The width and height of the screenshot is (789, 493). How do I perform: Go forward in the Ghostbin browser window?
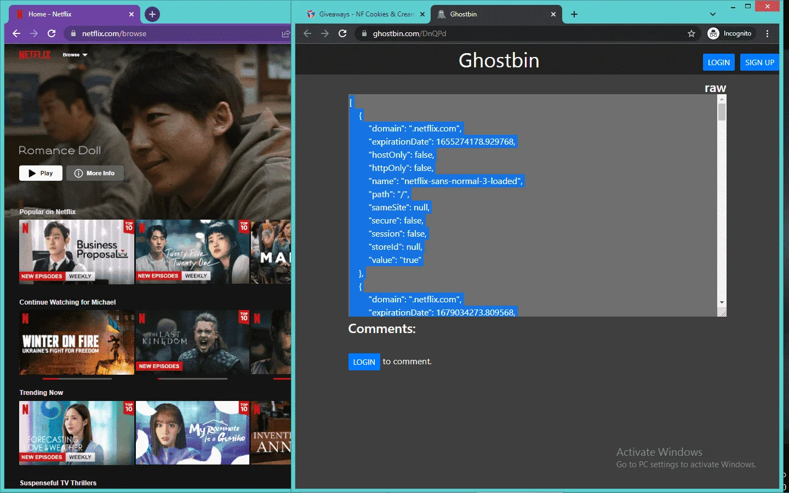pyautogui.click(x=325, y=33)
